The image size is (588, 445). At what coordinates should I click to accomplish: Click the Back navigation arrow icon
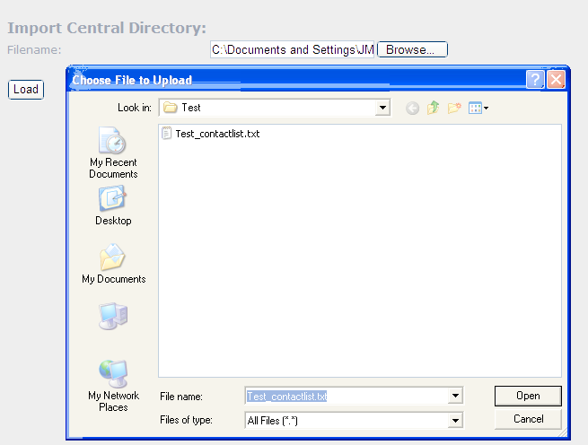point(412,109)
